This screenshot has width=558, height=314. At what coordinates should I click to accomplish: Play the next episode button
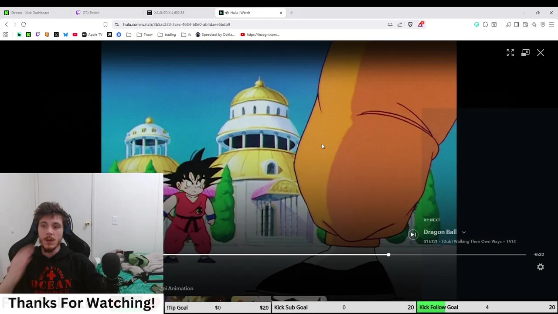pyautogui.click(x=413, y=235)
